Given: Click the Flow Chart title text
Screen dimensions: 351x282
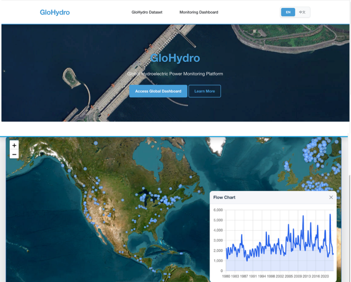Looking at the screenshot, I should point(224,197).
